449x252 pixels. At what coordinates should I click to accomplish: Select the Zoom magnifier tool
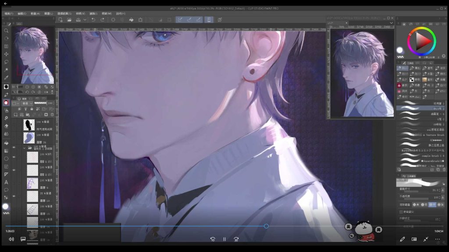click(6, 31)
